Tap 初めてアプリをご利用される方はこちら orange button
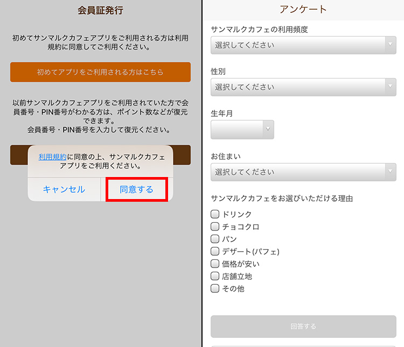This screenshot has width=404, height=347. point(101,72)
